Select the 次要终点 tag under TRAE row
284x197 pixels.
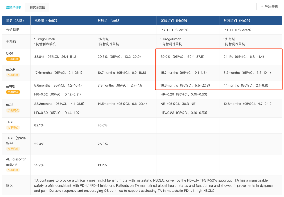pyautogui.click(x=13, y=128)
